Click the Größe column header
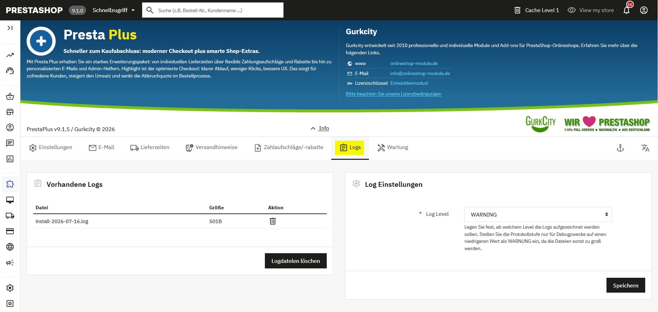Screen dimensions: 658x312 coord(216,208)
